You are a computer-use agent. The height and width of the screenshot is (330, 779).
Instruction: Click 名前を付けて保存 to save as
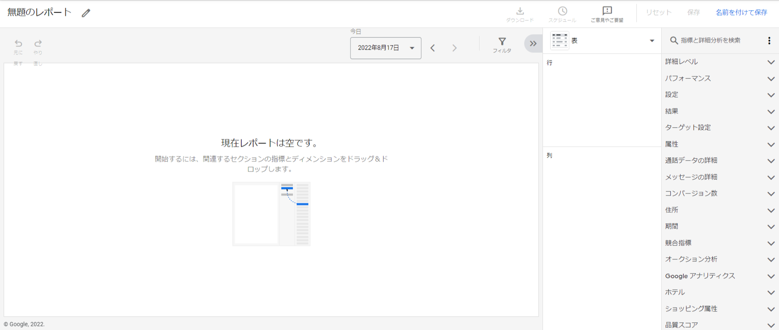coord(741,13)
